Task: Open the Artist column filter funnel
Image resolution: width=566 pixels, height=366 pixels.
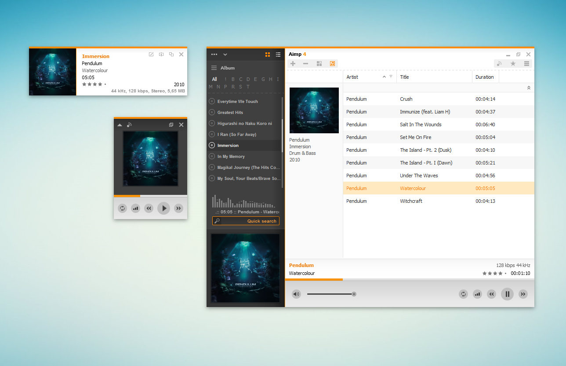Action: click(x=391, y=77)
